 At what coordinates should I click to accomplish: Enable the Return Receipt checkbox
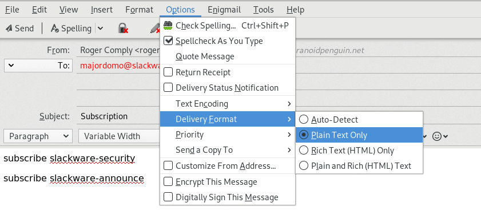[x=168, y=72]
